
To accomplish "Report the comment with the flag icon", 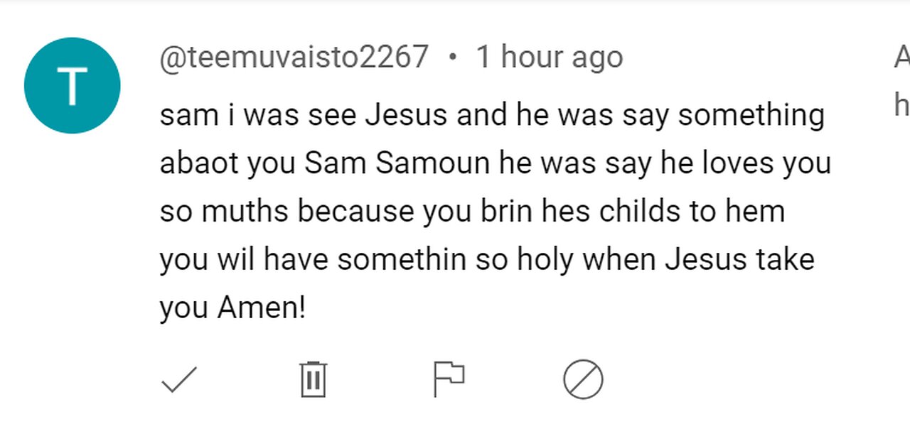I will pyautogui.click(x=449, y=379).
